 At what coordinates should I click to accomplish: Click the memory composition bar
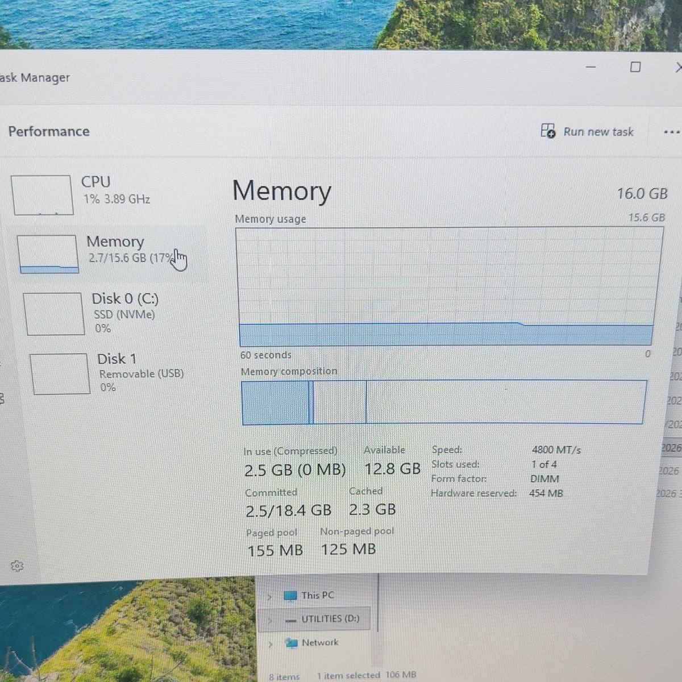tap(444, 402)
